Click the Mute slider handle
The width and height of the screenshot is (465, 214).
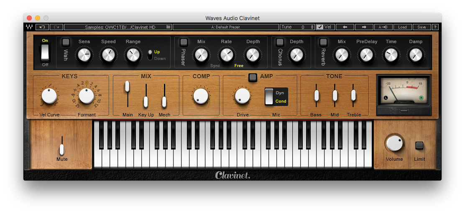[x=62, y=150]
